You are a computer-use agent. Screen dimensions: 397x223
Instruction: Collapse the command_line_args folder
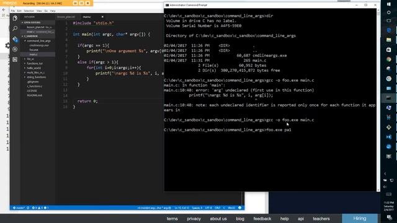coord(37,41)
